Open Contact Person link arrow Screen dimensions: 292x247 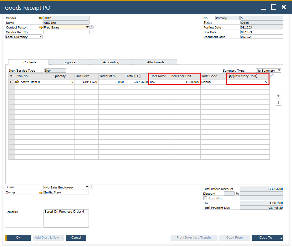(x=41, y=28)
